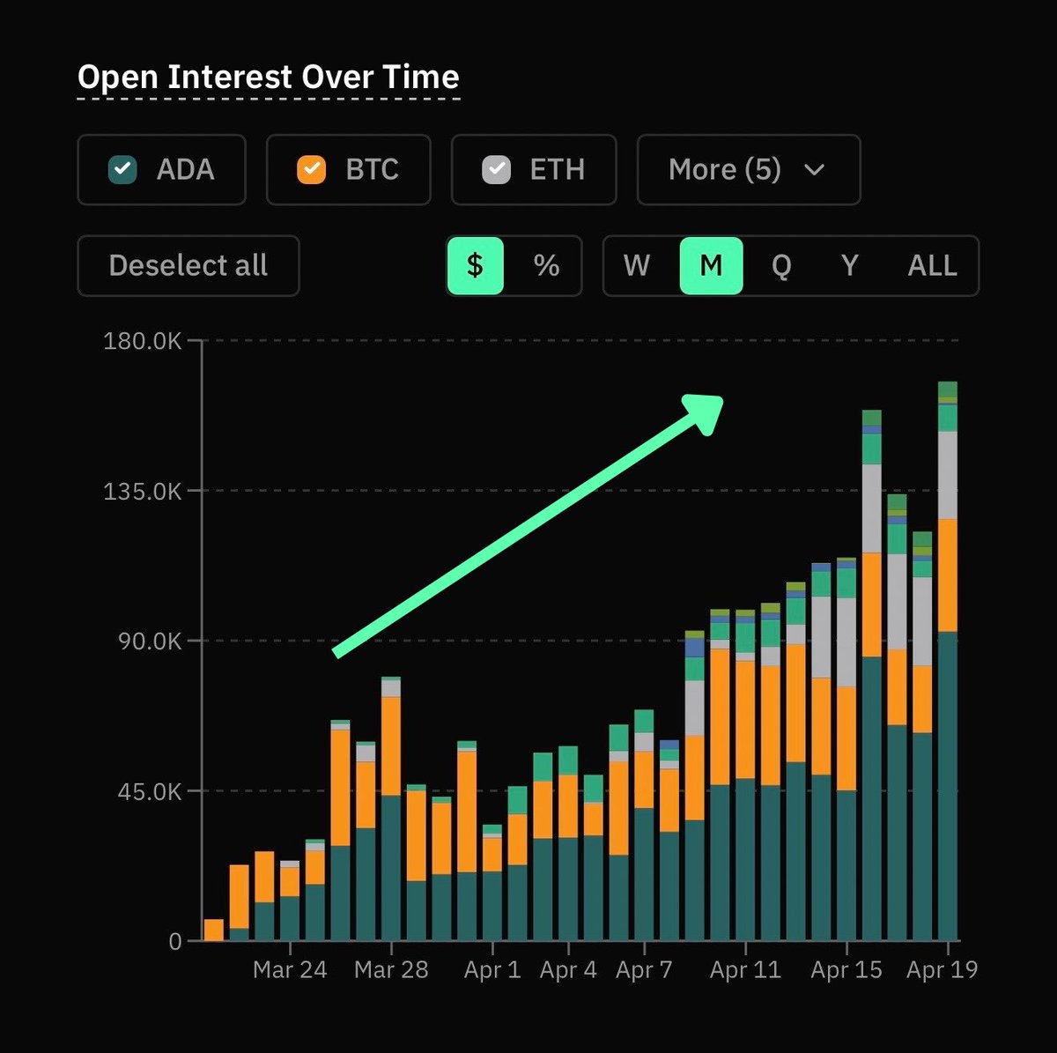Choose the Q quarterly timeframe
This screenshot has height=1053, width=1057.
coord(780,265)
